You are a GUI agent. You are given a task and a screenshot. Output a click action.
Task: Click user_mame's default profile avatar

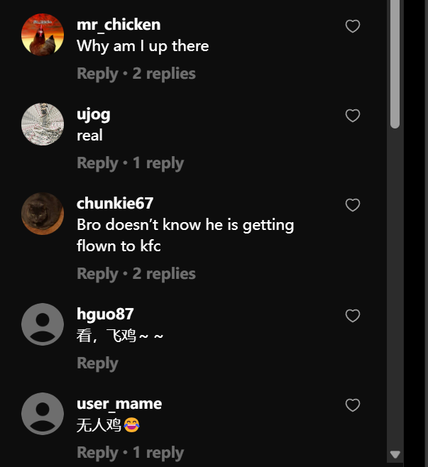point(43,414)
